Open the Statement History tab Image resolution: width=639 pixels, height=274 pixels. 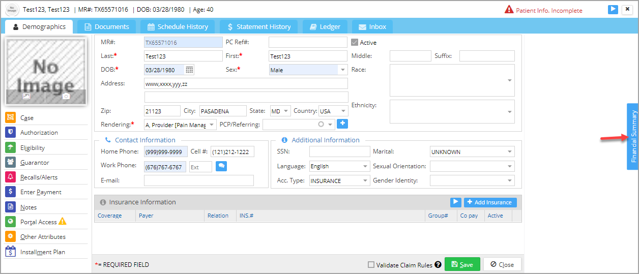258,26
